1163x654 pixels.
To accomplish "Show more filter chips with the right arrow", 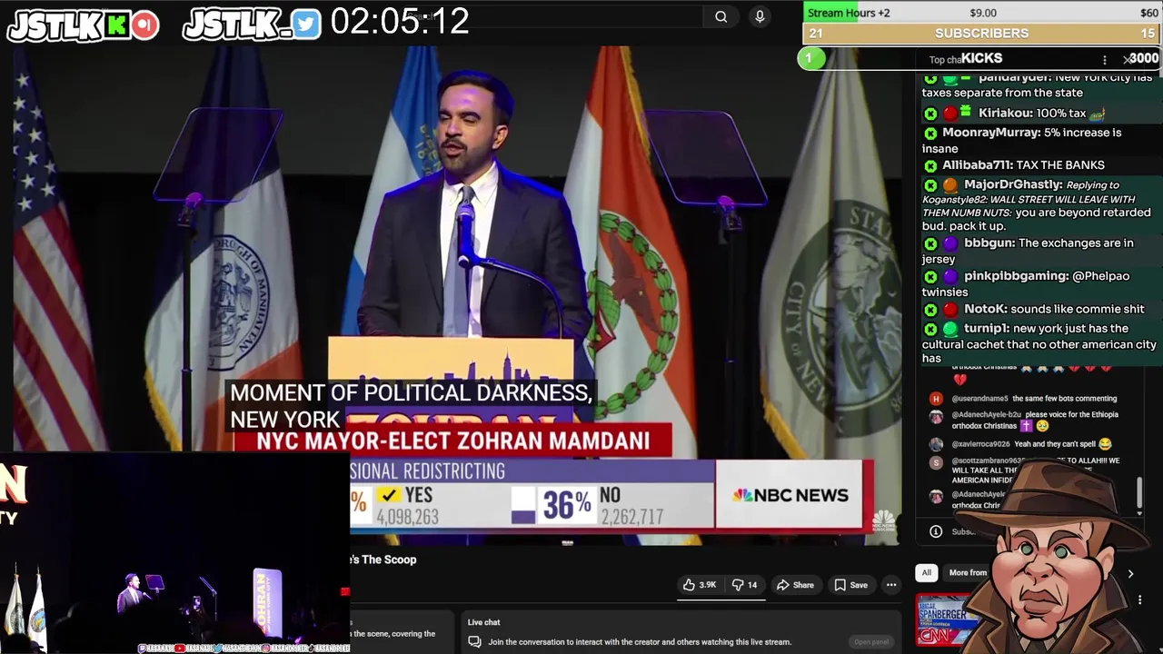I will click(1130, 574).
